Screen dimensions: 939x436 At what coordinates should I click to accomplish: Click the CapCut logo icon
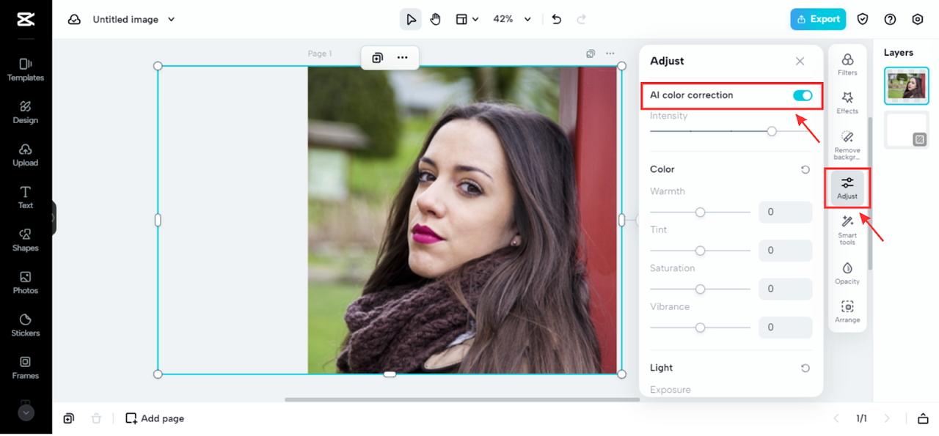click(x=26, y=20)
